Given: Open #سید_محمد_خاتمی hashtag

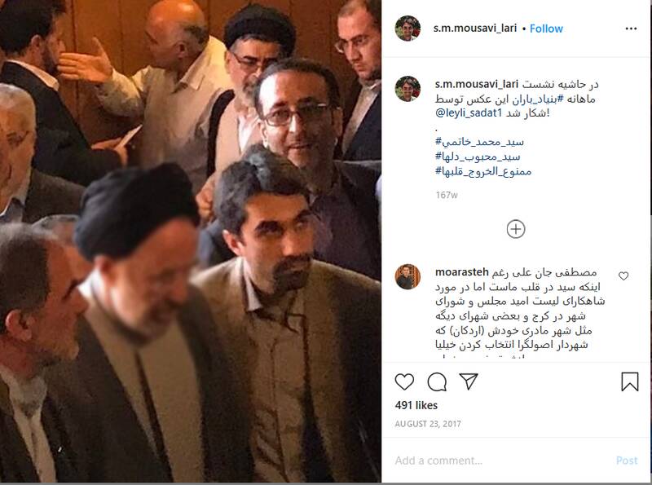Looking at the screenshot, I should [479, 142].
